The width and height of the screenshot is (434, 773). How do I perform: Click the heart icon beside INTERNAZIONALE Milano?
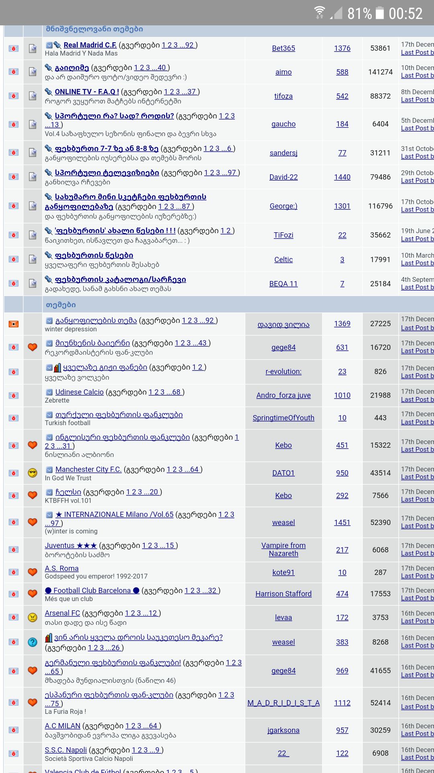pos(33,522)
